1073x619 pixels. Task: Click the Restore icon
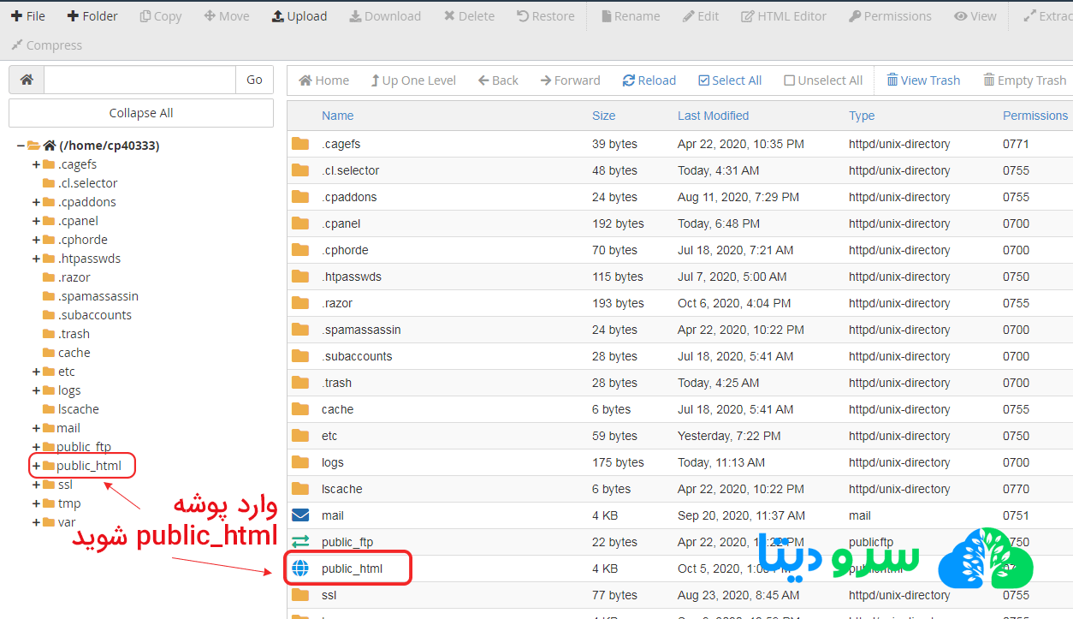(545, 15)
